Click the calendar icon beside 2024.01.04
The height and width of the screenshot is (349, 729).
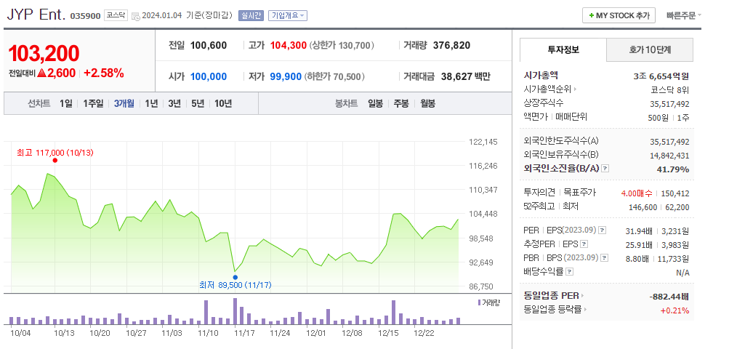pyautogui.click(x=136, y=16)
